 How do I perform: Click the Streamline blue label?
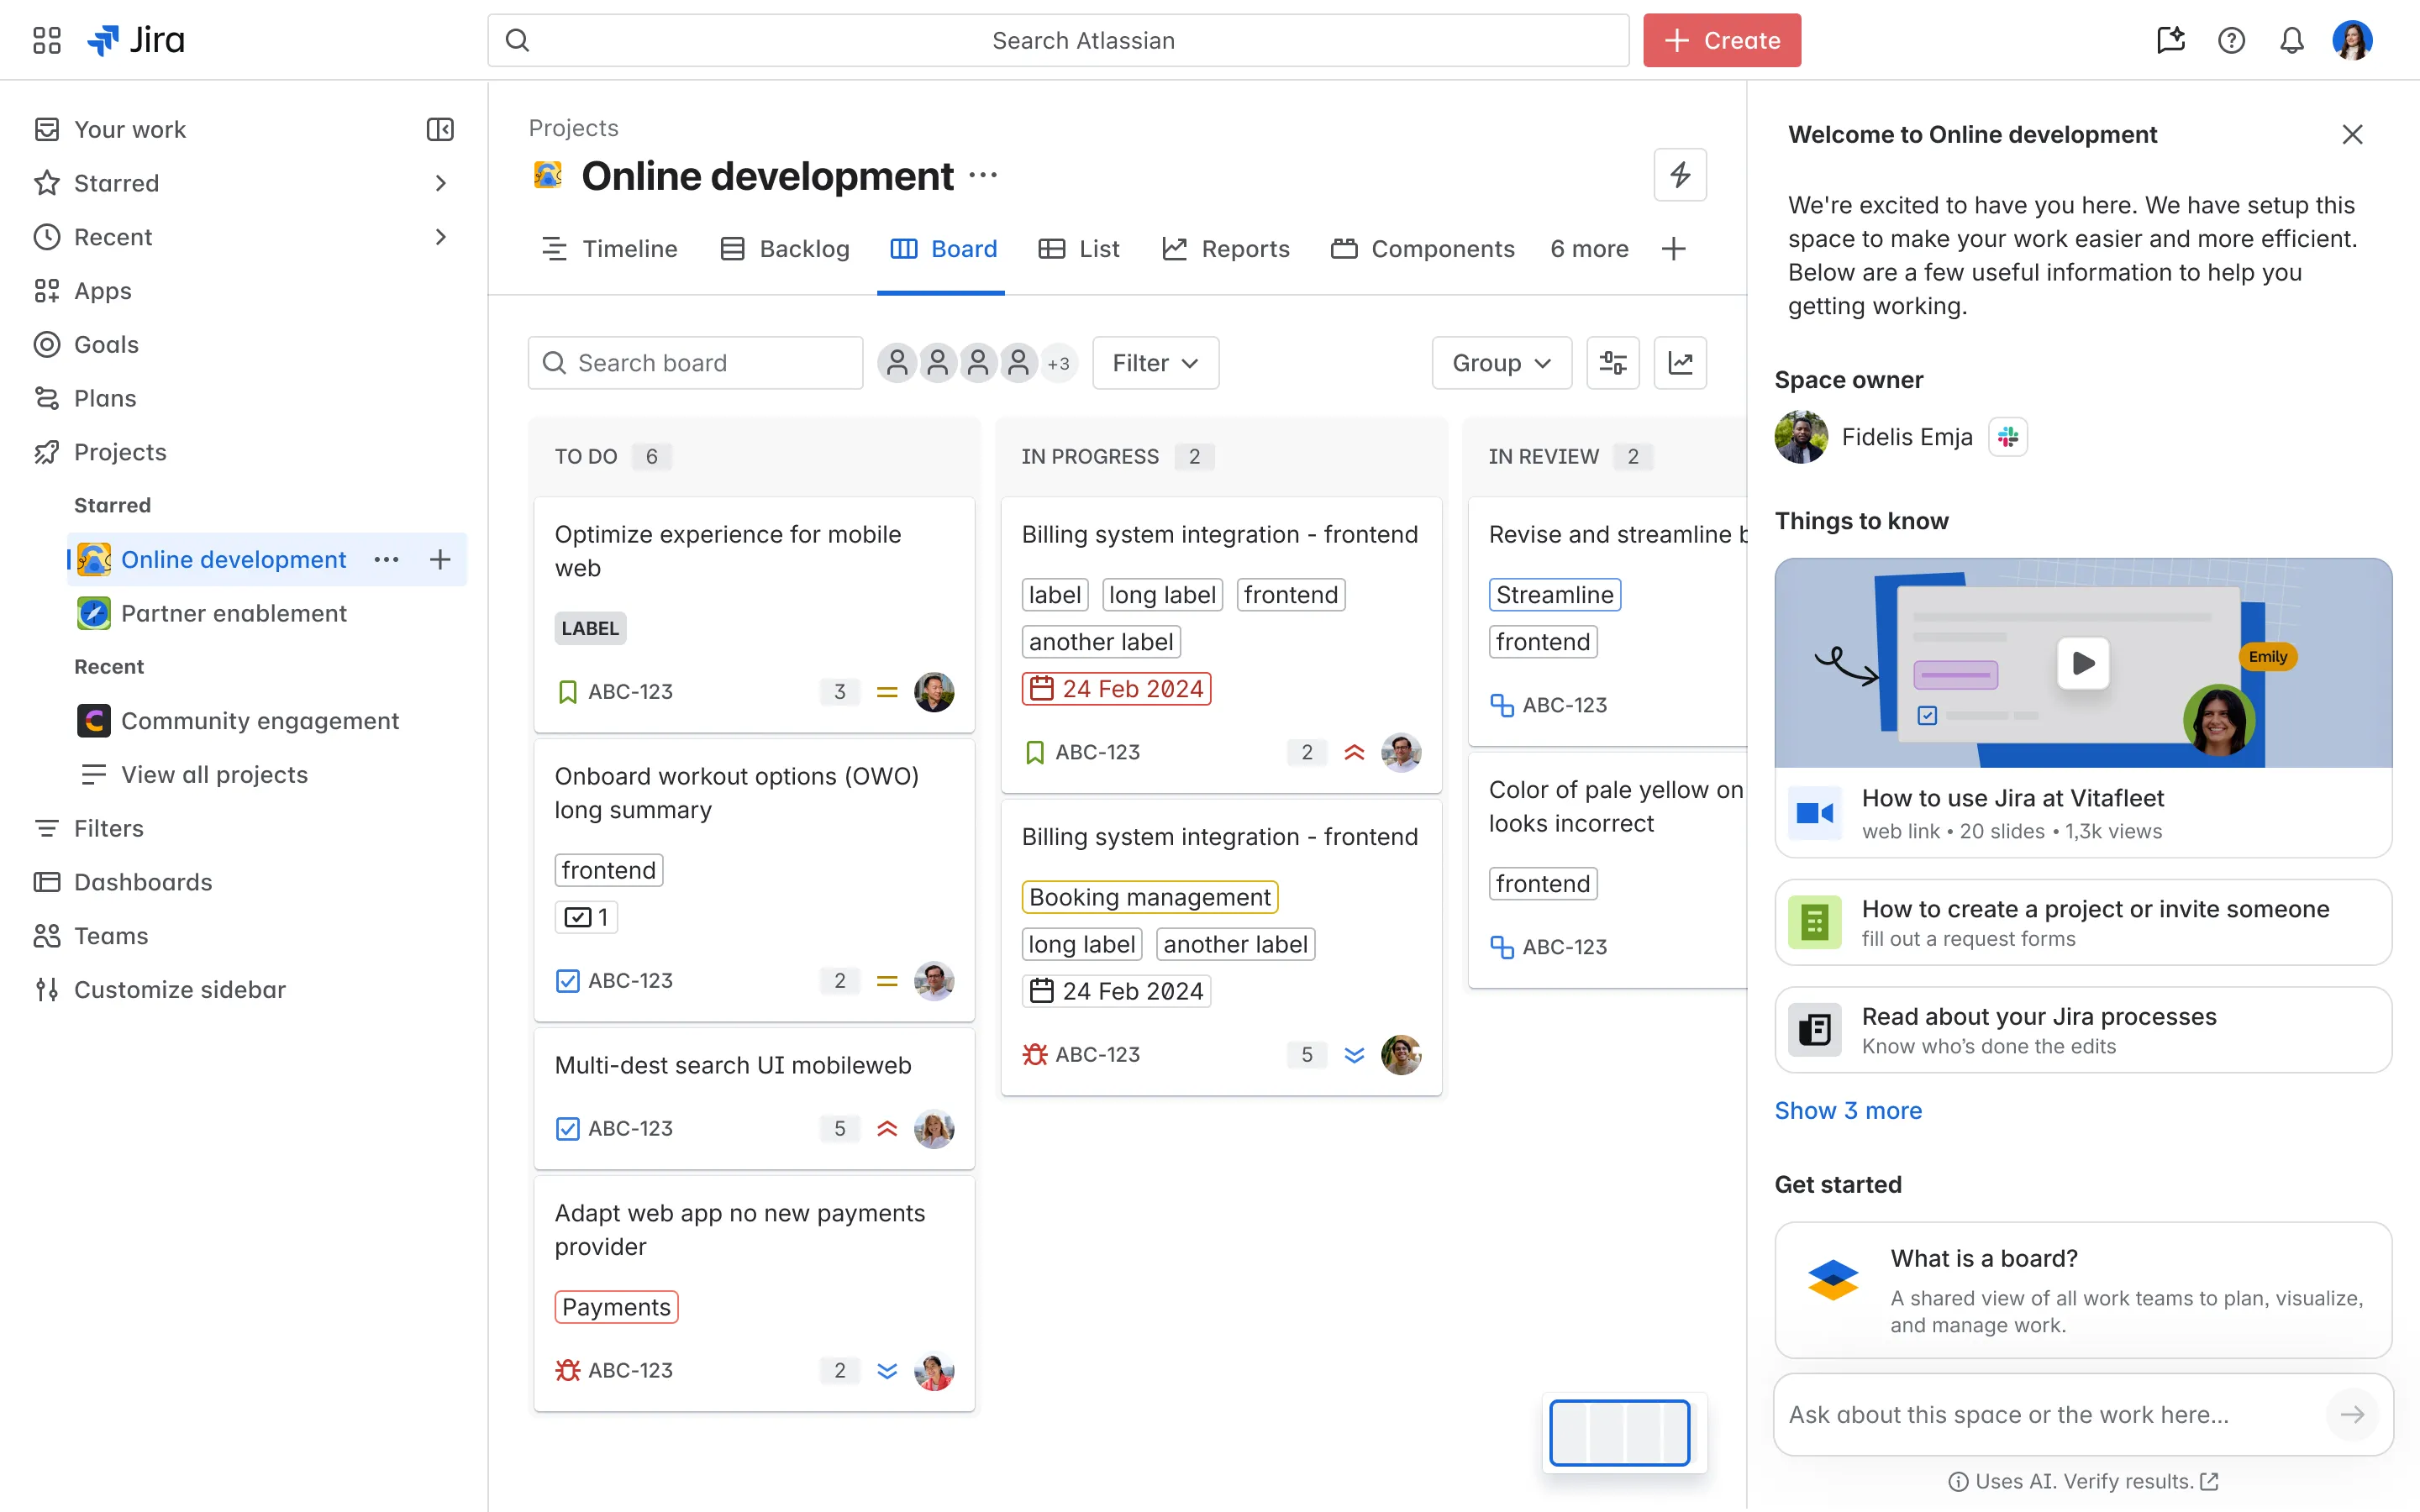(x=1555, y=595)
